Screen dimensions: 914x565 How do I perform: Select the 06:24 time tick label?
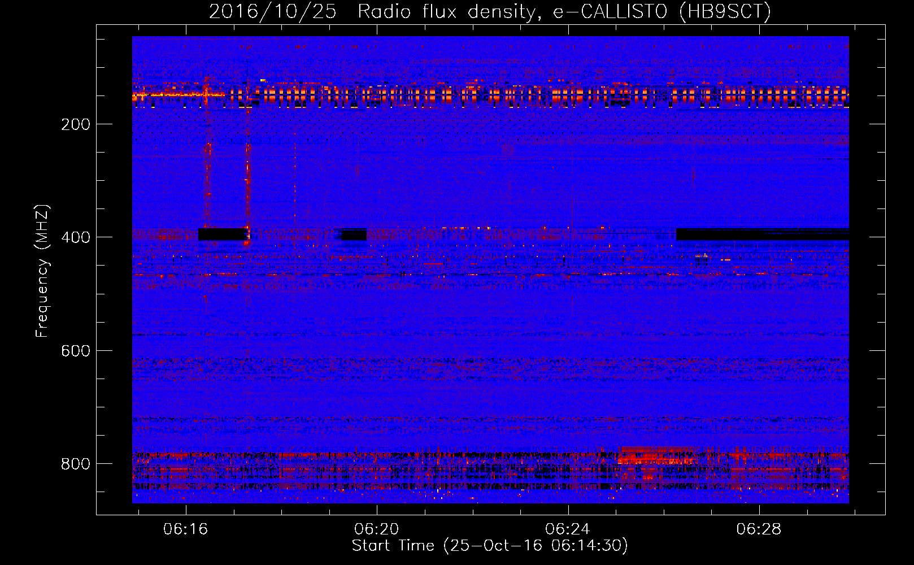pos(568,529)
